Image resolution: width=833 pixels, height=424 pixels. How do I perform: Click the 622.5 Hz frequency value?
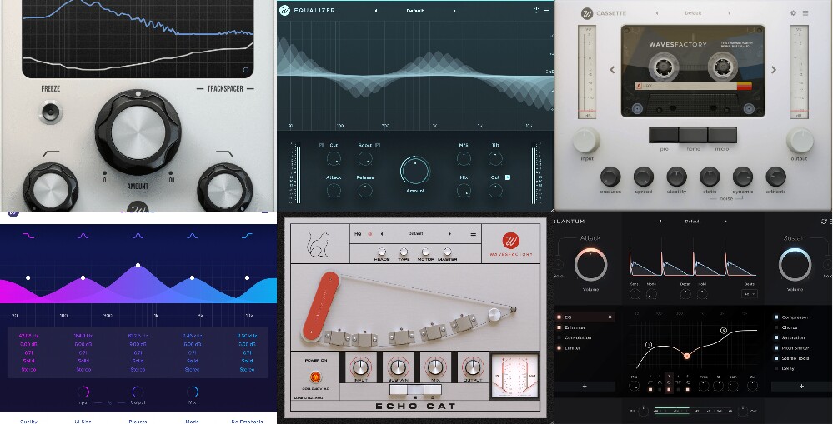click(138, 336)
